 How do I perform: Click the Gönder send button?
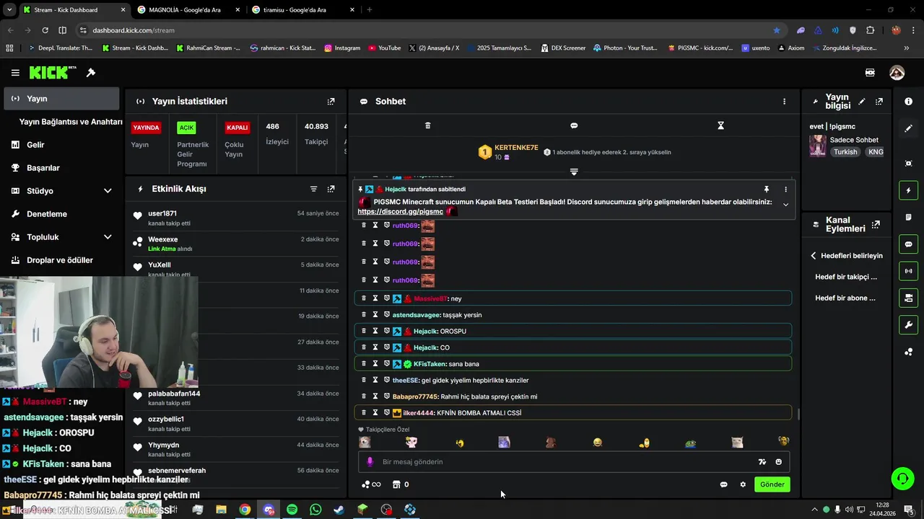click(x=772, y=484)
